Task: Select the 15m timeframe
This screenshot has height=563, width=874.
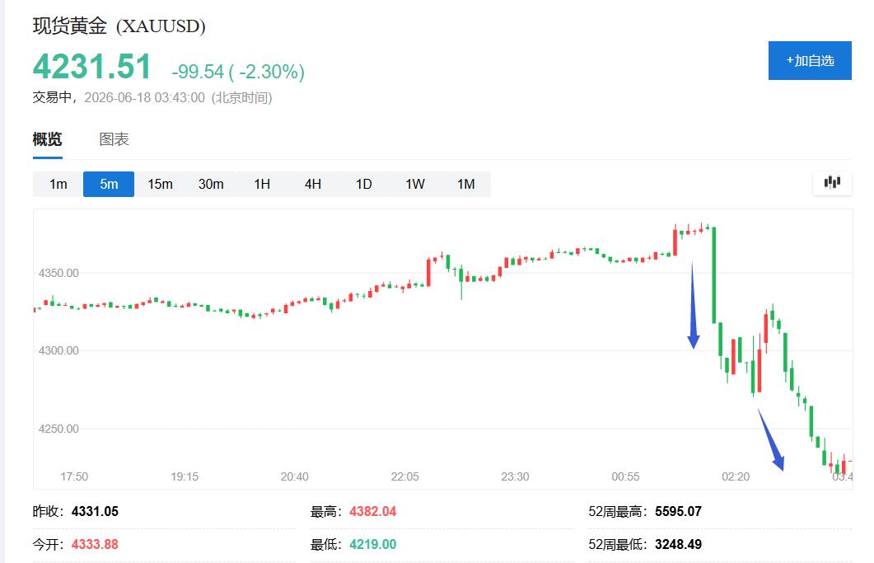Action: click(x=160, y=184)
